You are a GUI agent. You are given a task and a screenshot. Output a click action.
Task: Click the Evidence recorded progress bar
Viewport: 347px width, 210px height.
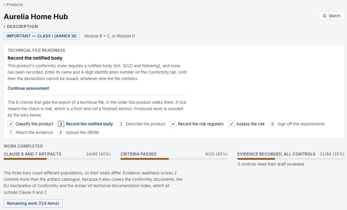[291, 159]
